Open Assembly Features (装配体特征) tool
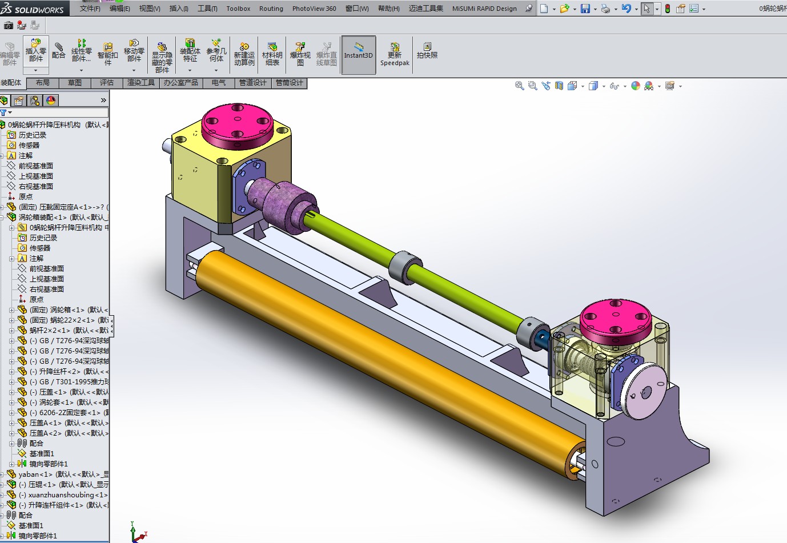787x543 pixels. coord(190,50)
